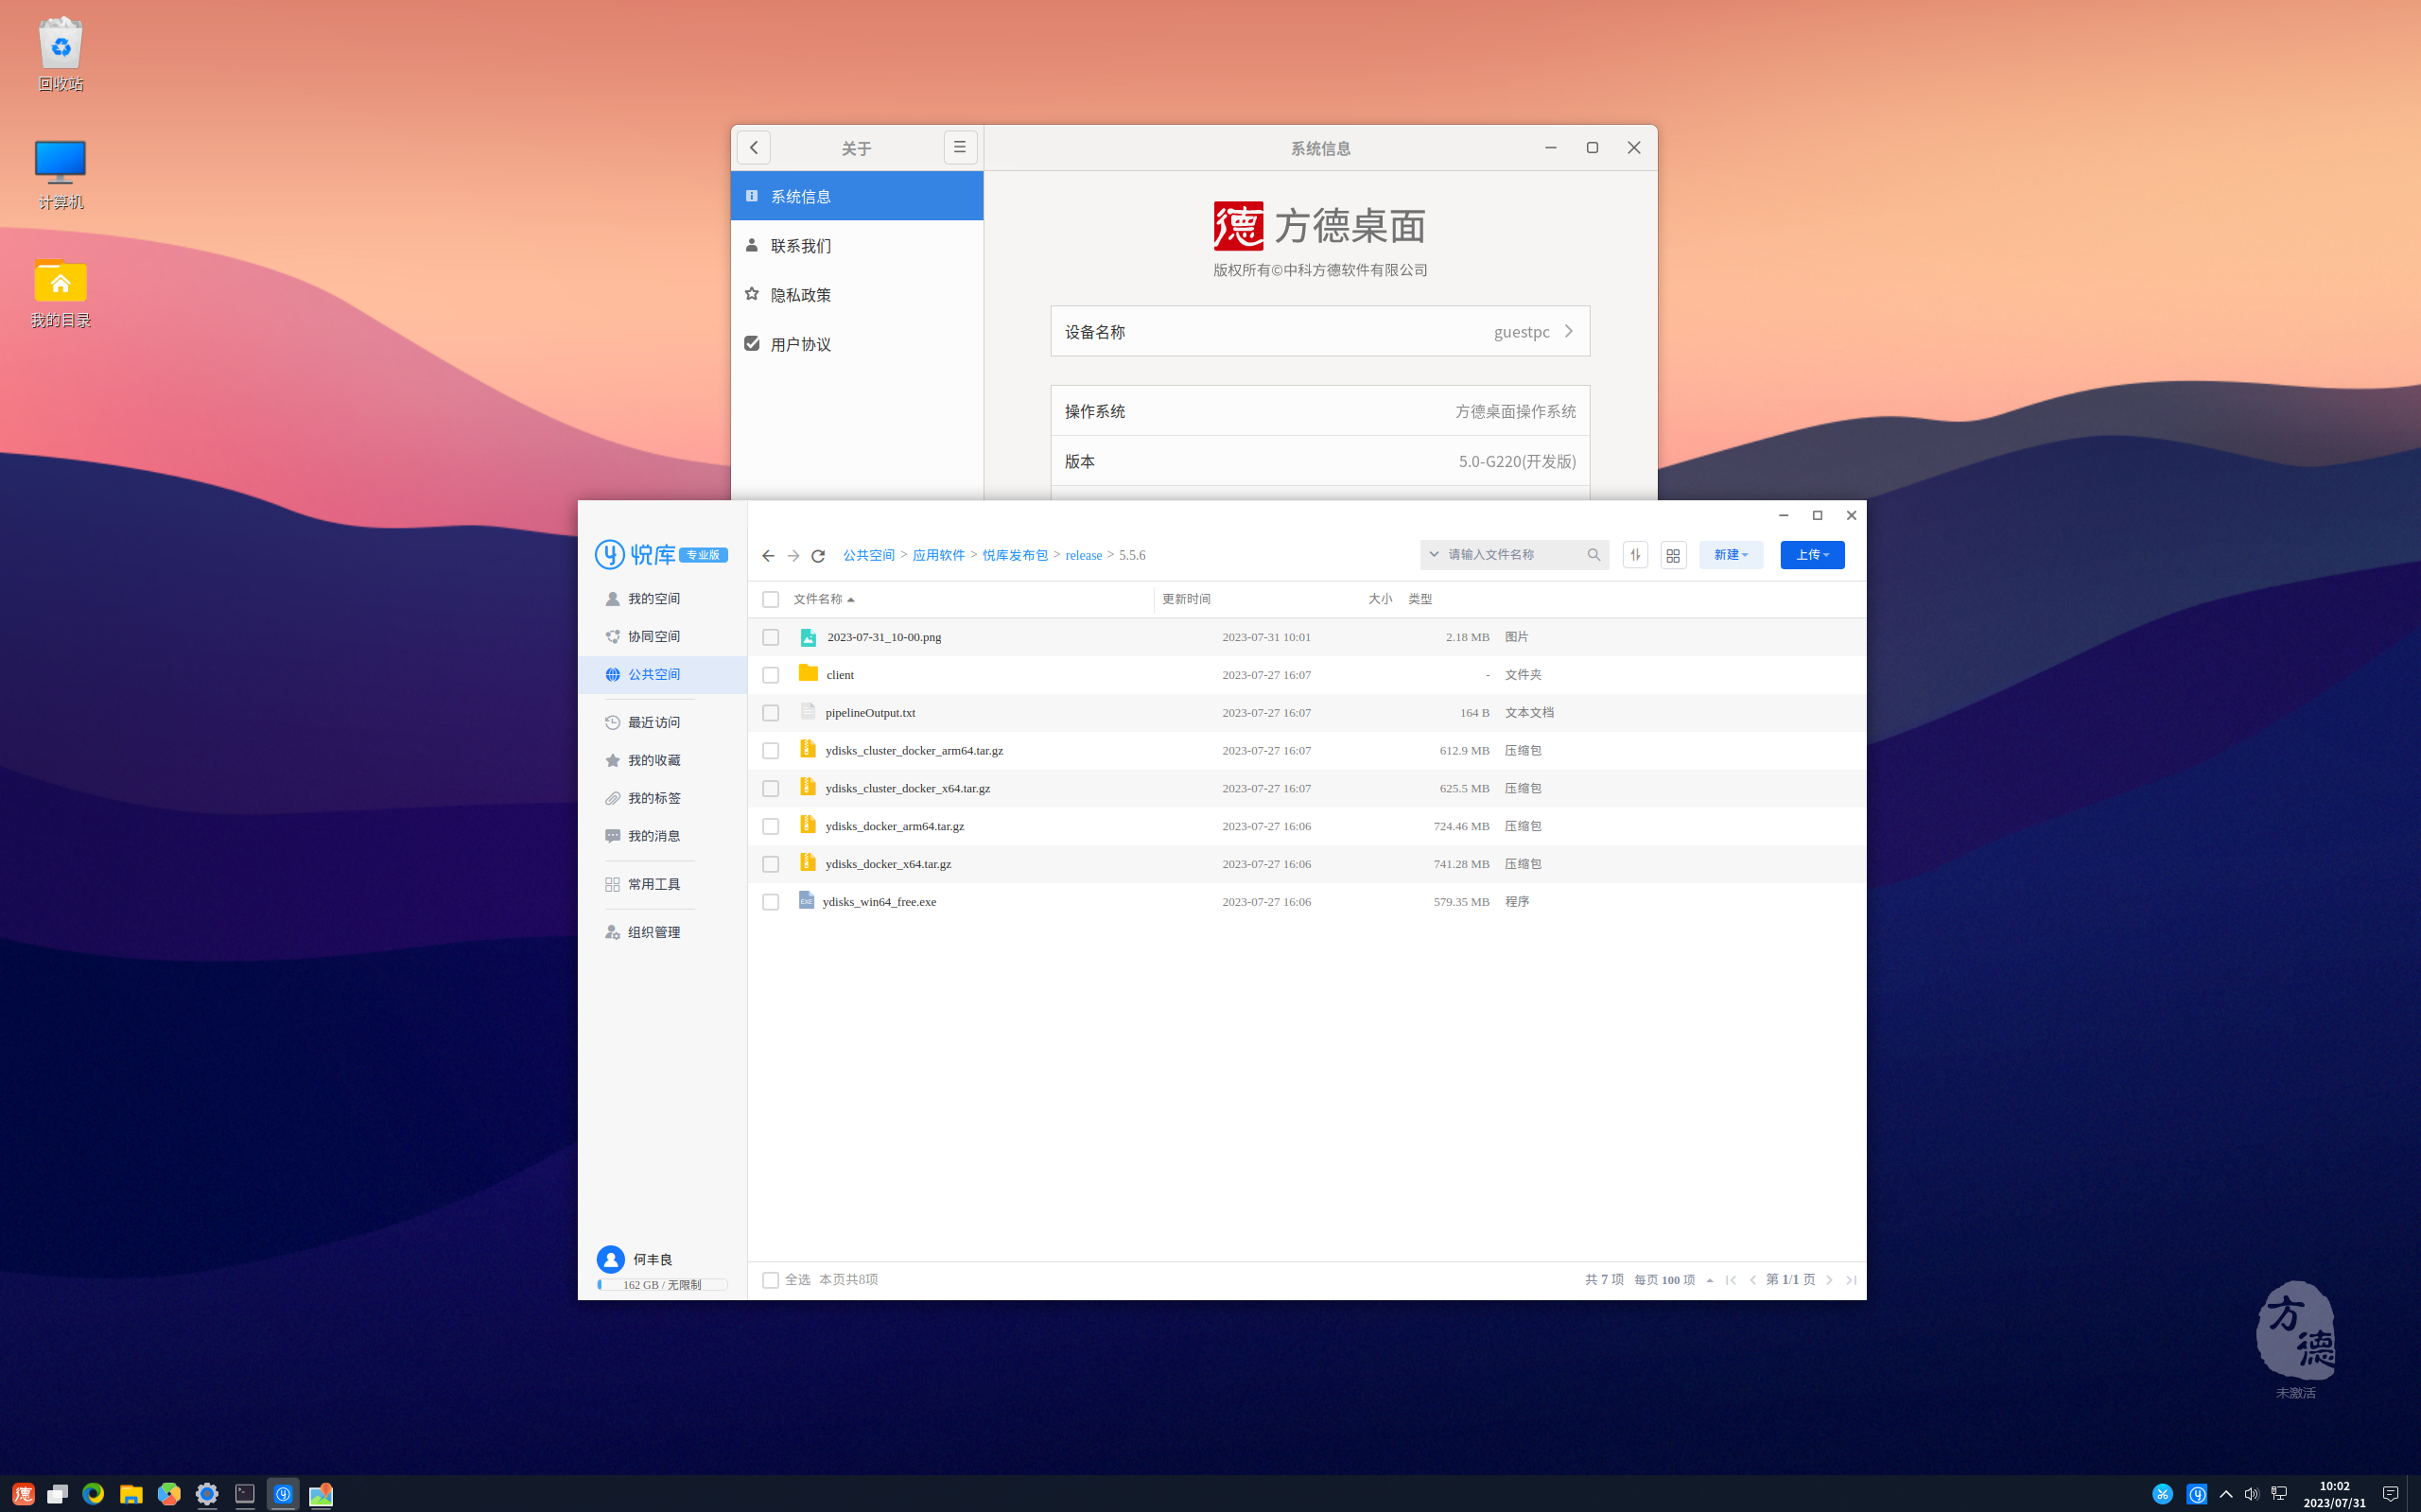Enable the 全选 checkbox in the footer
The height and width of the screenshot is (1512, 2421).
[770, 1280]
